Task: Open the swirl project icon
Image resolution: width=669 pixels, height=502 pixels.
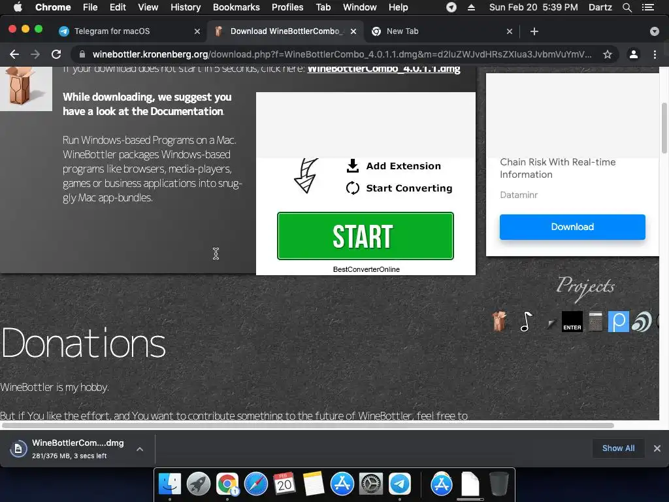Action: (642, 322)
